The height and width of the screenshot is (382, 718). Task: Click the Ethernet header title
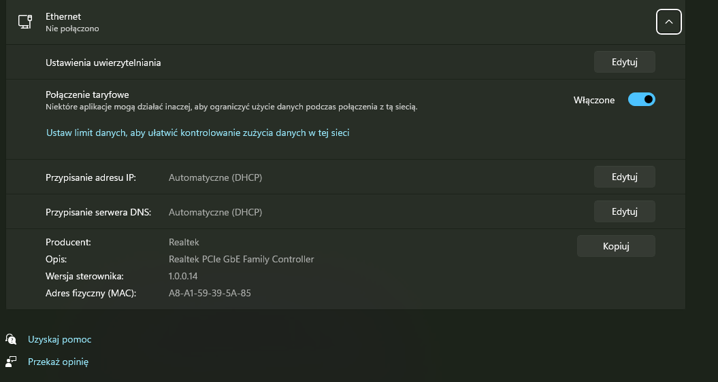coord(63,16)
